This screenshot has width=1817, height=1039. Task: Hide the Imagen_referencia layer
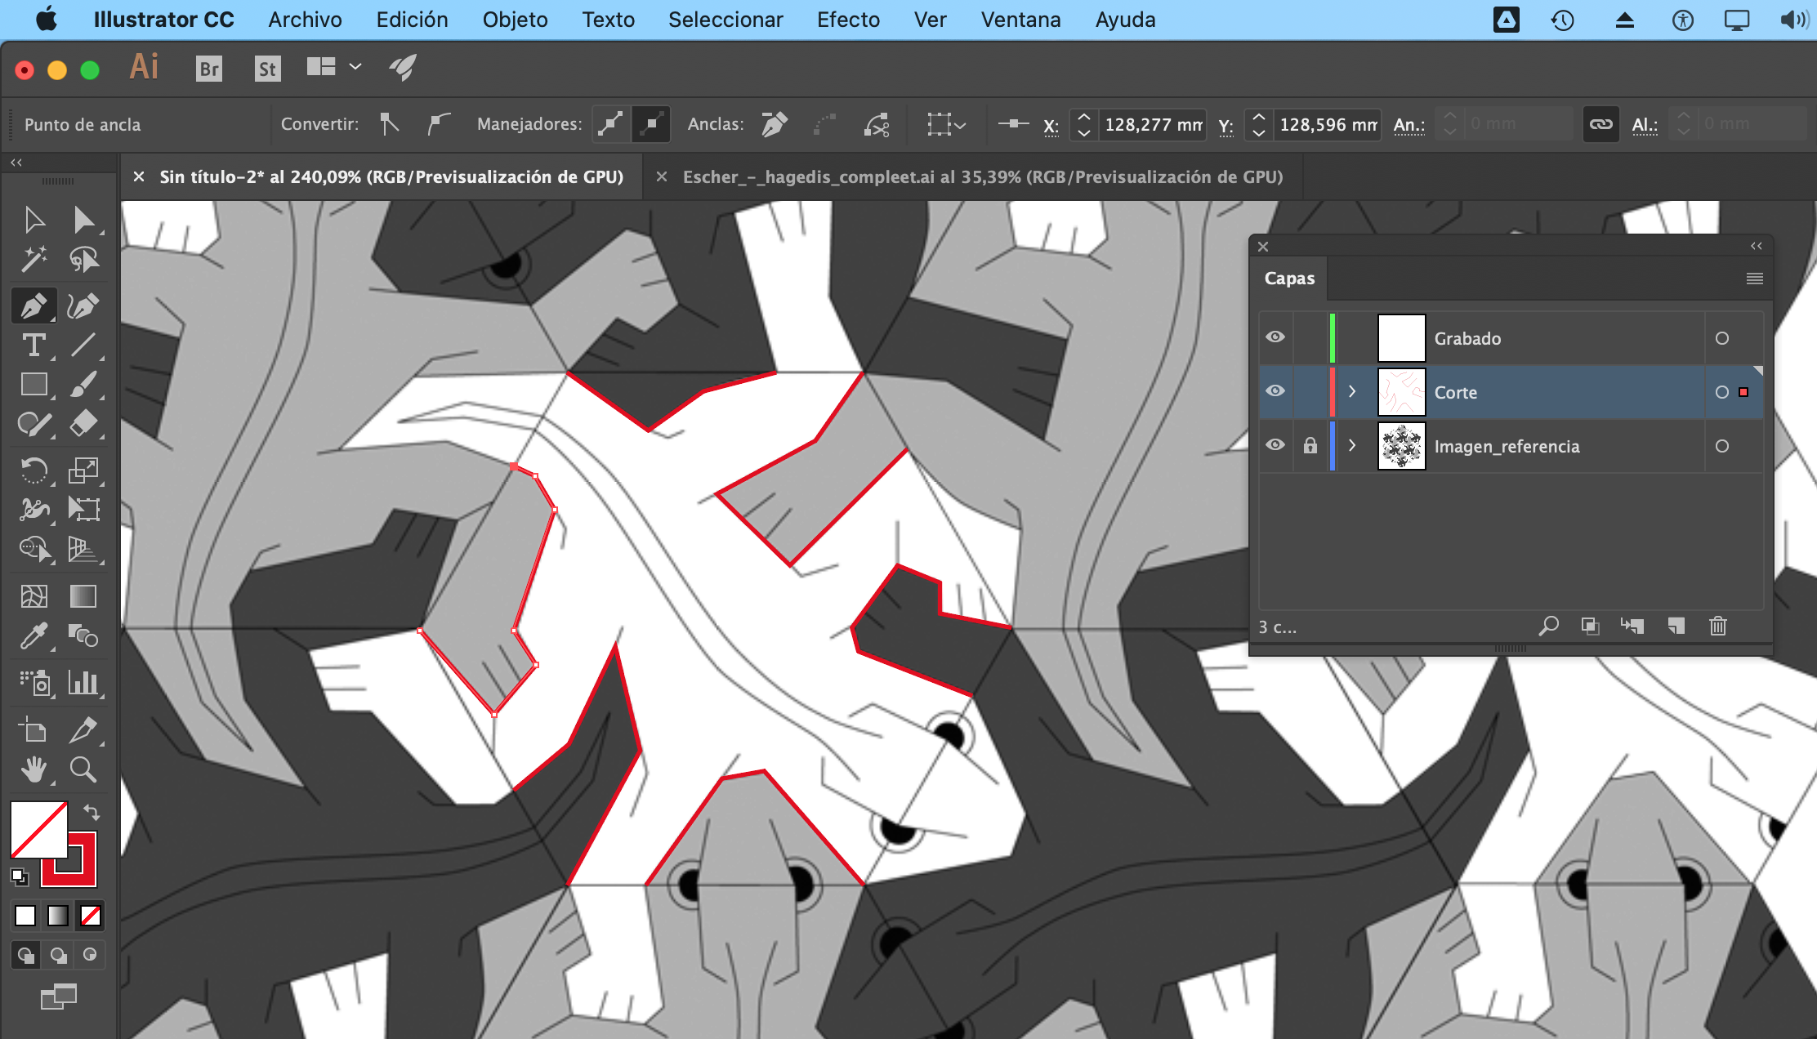pos(1275,445)
